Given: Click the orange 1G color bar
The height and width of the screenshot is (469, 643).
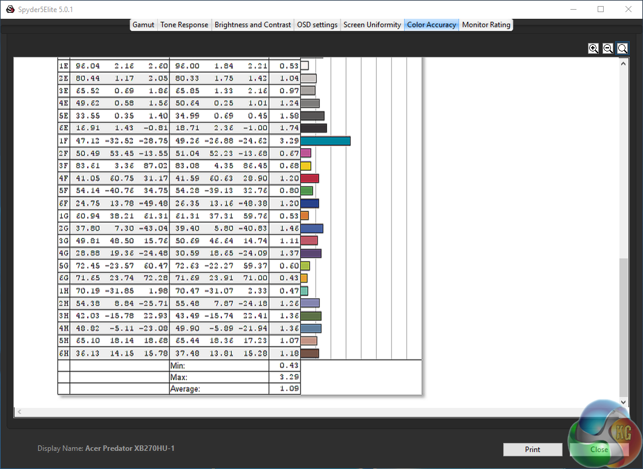Looking at the screenshot, I should point(305,216).
